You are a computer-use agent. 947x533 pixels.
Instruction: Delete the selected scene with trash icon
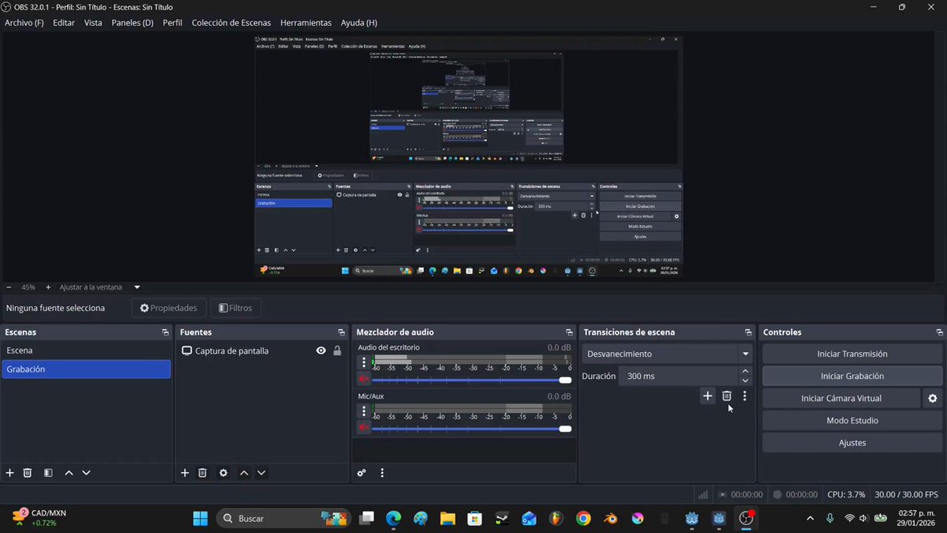pyautogui.click(x=28, y=473)
